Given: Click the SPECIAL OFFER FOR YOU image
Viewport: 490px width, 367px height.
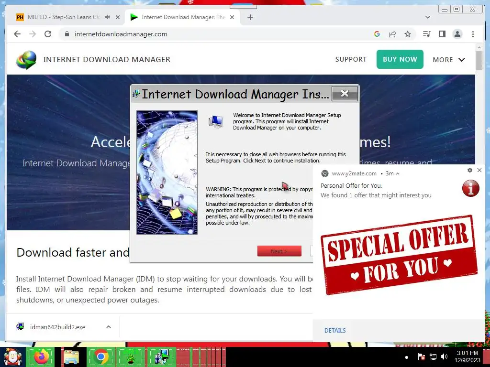Looking at the screenshot, I should point(399,255).
